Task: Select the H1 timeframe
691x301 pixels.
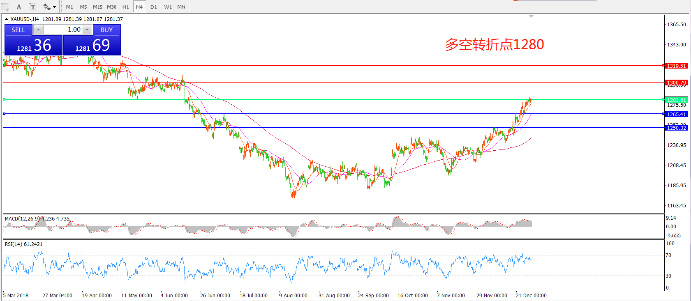Action: (x=126, y=7)
